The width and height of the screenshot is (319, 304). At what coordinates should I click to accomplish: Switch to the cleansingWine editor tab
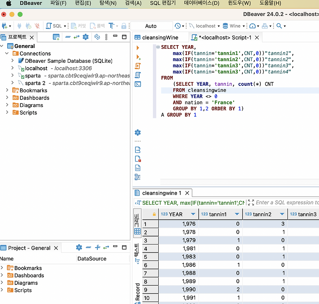click(161, 36)
